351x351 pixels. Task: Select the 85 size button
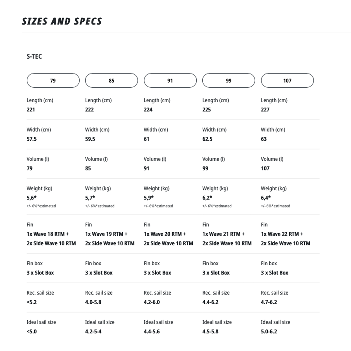coord(111,81)
